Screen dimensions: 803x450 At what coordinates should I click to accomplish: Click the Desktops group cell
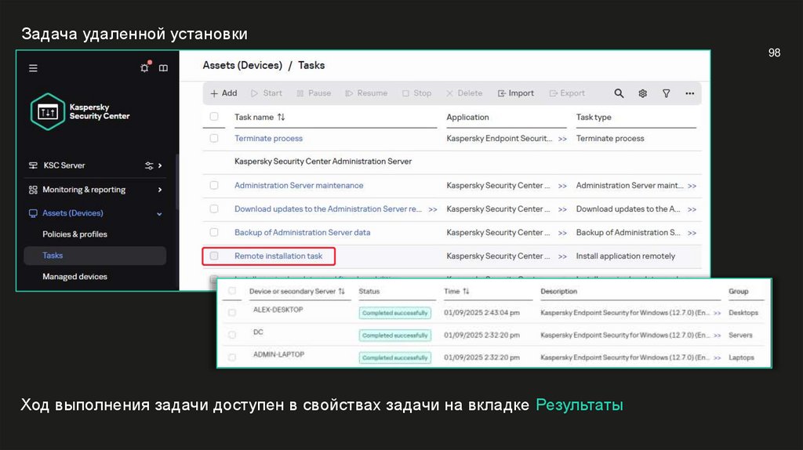coord(743,313)
